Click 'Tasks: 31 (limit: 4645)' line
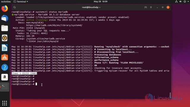Viewport: 190px width, 107px height. point(32,33)
